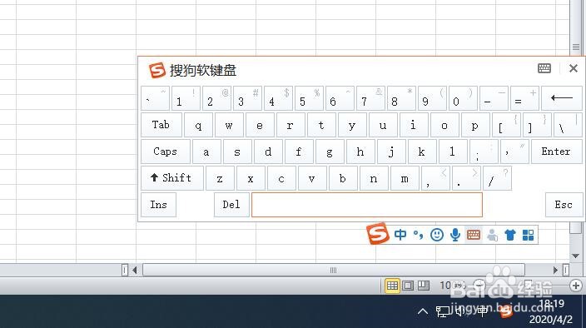Click the w key
Viewport: 586px width, 328px height.
[229, 125]
